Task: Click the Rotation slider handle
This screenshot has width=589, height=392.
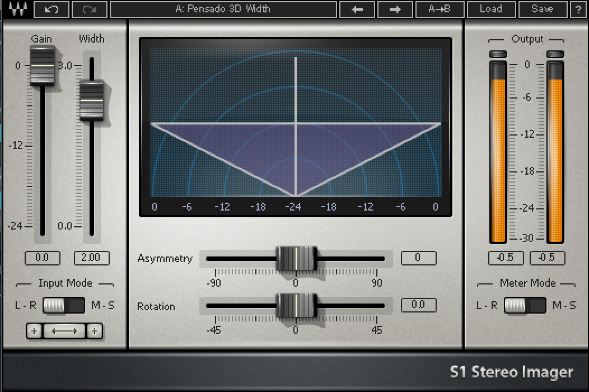Action: [x=296, y=306]
